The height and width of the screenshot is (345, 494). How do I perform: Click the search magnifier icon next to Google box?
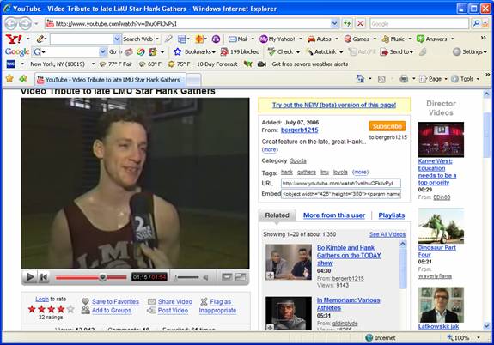tap(476, 23)
